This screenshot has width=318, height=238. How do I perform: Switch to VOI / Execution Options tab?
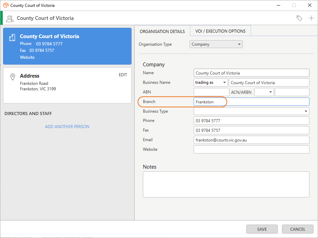point(220,31)
